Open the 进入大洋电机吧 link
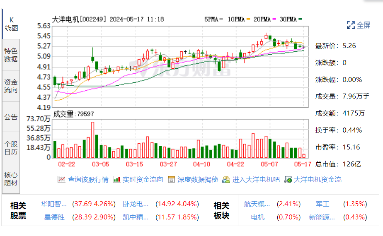The height and width of the screenshot is (236, 383). [x=256, y=179]
